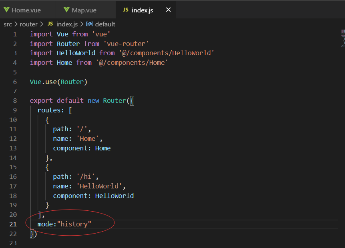Click the minimap at editor's right edge
This screenshot has width=345, height=248.
point(343,38)
